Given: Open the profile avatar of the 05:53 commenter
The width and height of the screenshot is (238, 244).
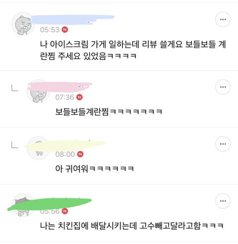Looking at the screenshot, I should [23, 23].
